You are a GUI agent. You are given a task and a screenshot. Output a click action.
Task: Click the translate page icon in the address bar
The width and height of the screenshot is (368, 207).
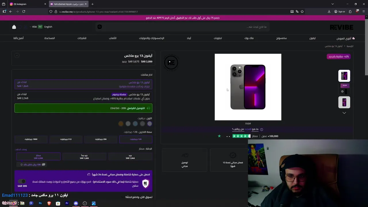click(297, 11)
